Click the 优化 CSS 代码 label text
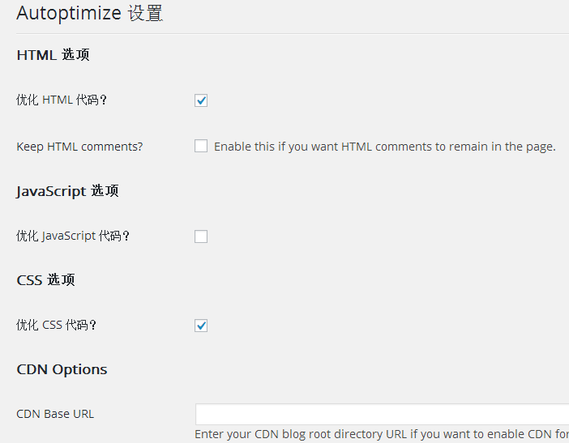This screenshot has height=443, width=569. [58, 326]
